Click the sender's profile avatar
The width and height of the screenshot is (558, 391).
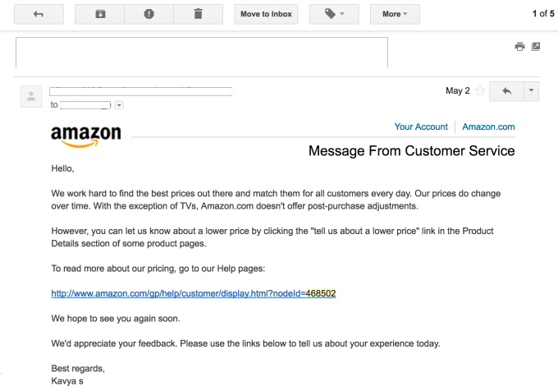point(32,98)
